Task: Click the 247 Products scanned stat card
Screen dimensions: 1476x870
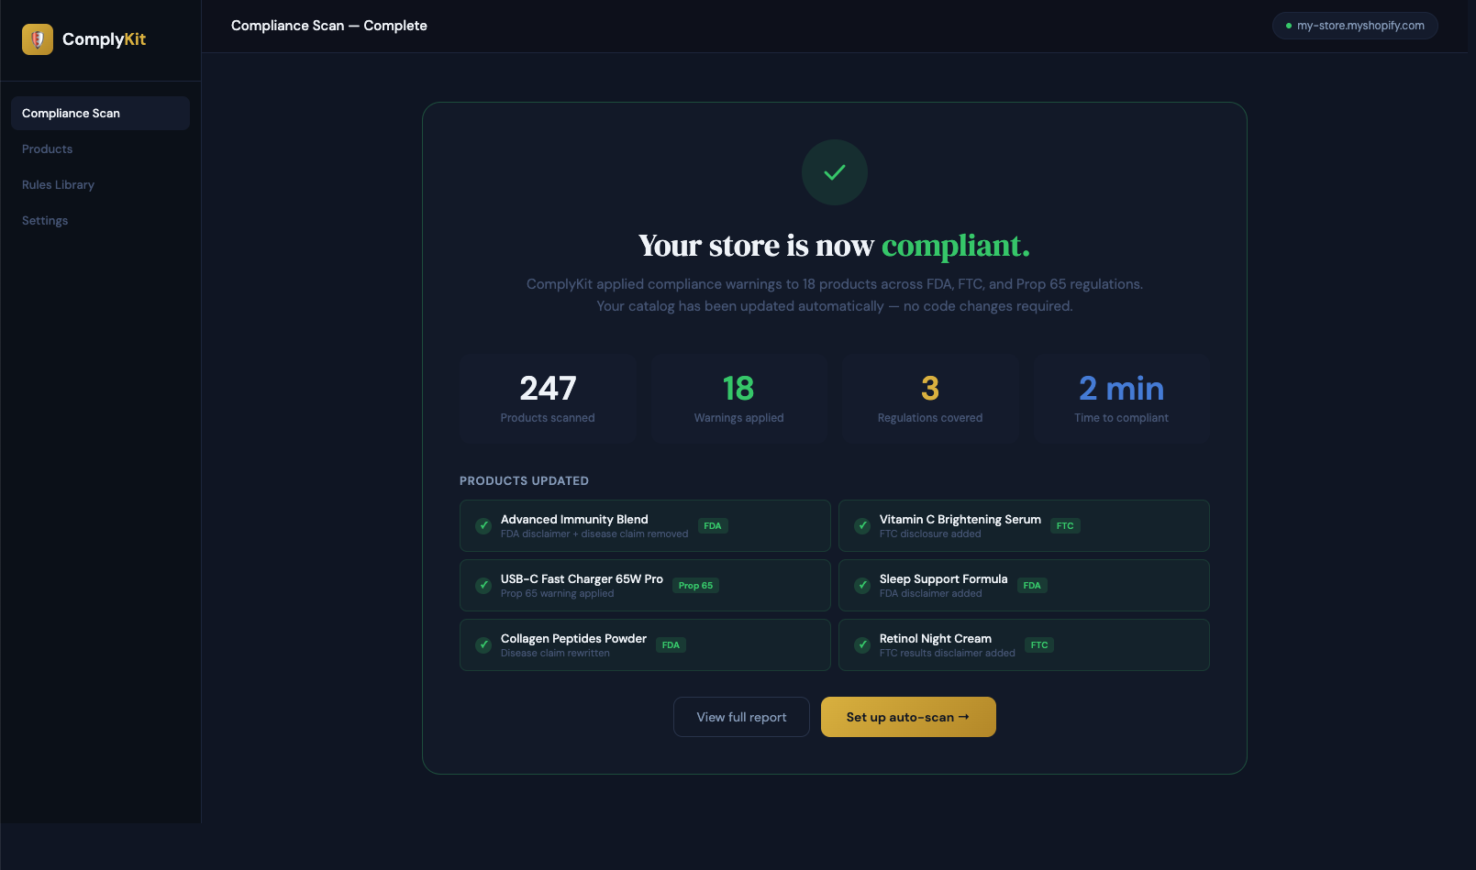Action: click(x=548, y=398)
